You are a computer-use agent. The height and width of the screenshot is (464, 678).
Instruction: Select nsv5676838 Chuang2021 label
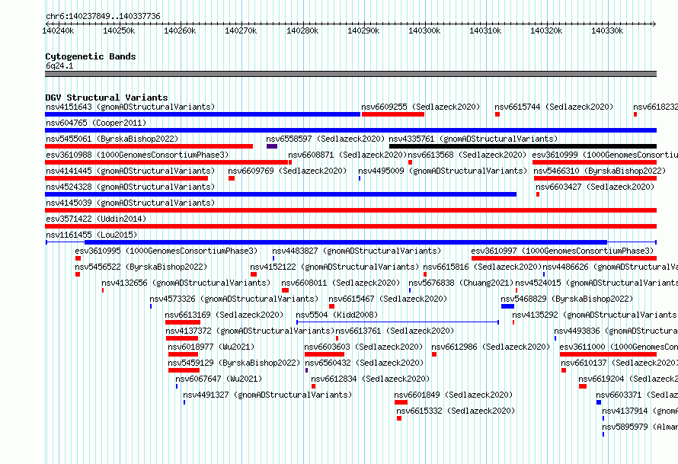(461, 283)
